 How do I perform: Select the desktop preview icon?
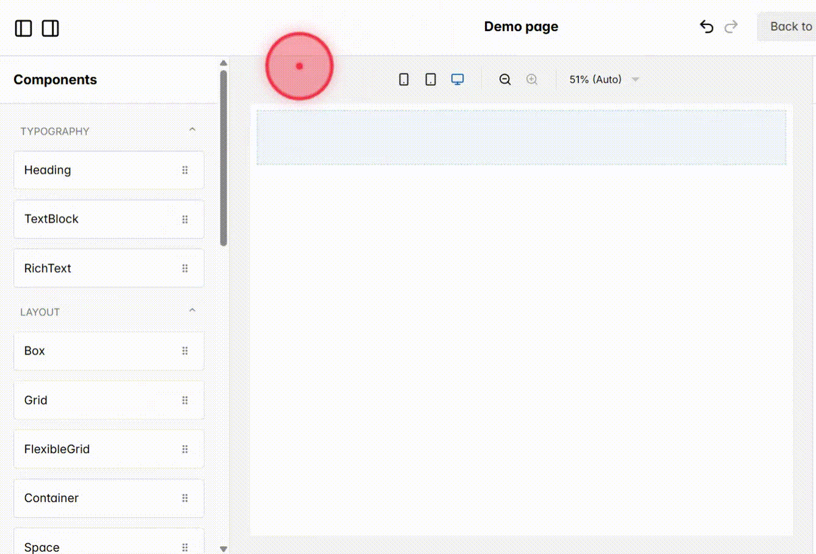[x=457, y=79]
